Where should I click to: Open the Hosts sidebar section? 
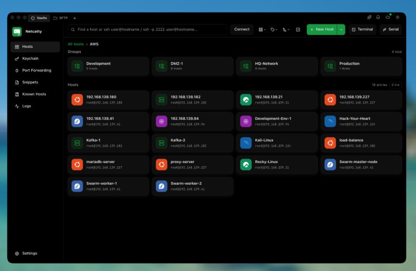pyautogui.click(x=35, y=47)
